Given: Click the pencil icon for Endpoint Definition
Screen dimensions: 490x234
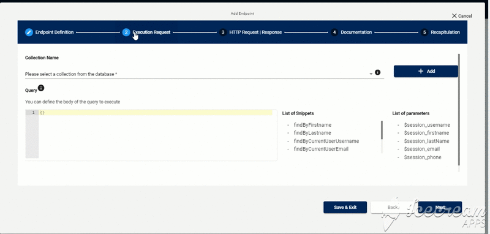Looking at the screenshot, I should (29, 32).
